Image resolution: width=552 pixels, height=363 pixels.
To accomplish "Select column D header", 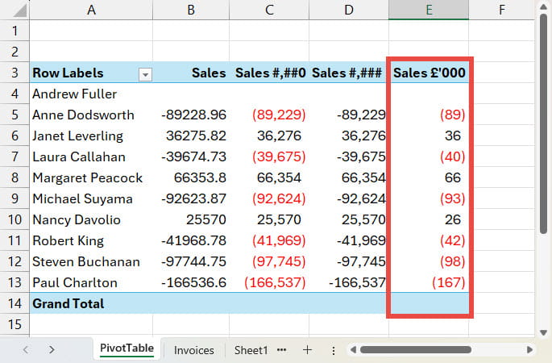I will point(349,10).
